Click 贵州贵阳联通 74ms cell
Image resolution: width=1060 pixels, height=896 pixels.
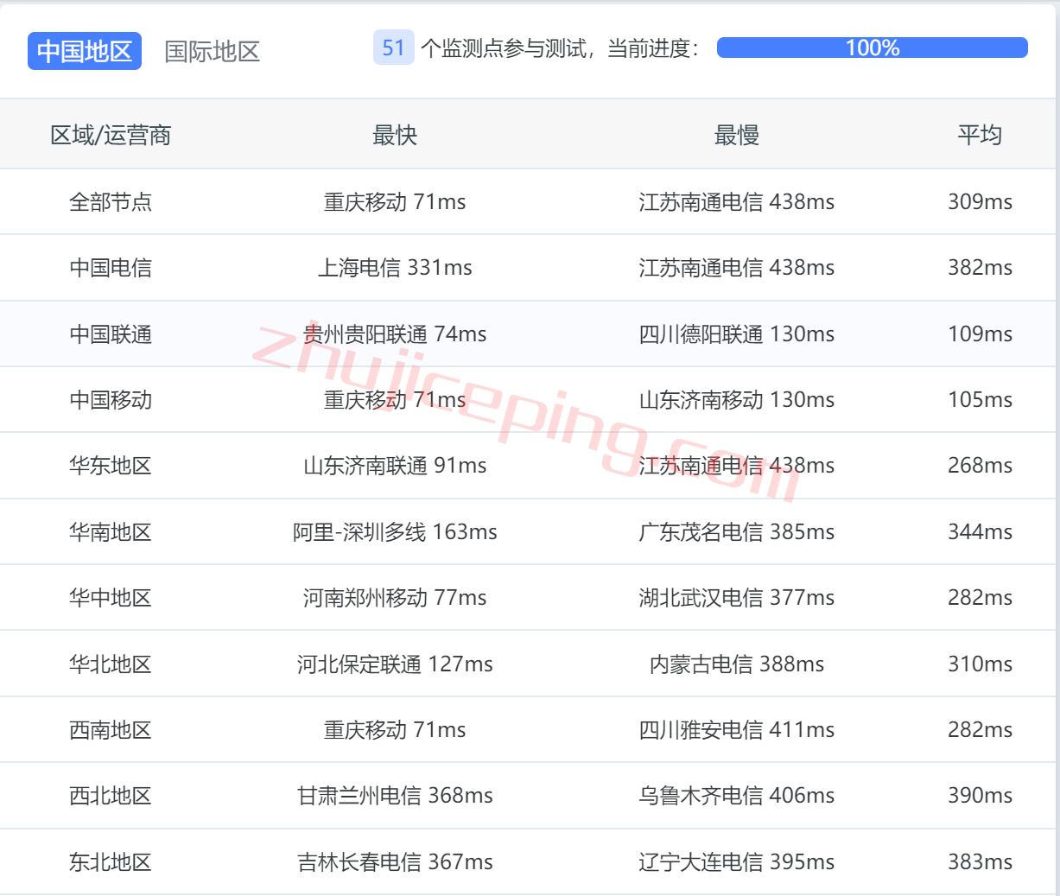(395, 334)
